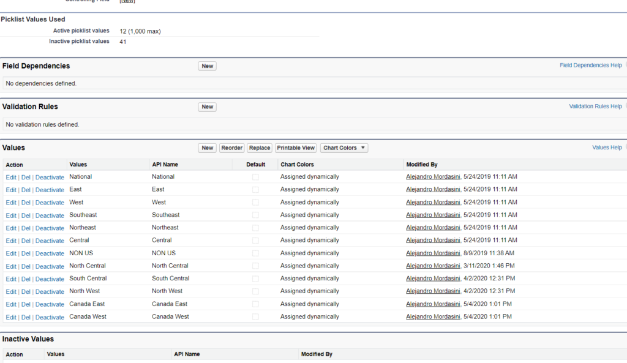Toggle Default checkbox for Canada West row
The height and width of the screenshot is (363, 627).
(x=255, y=317)
